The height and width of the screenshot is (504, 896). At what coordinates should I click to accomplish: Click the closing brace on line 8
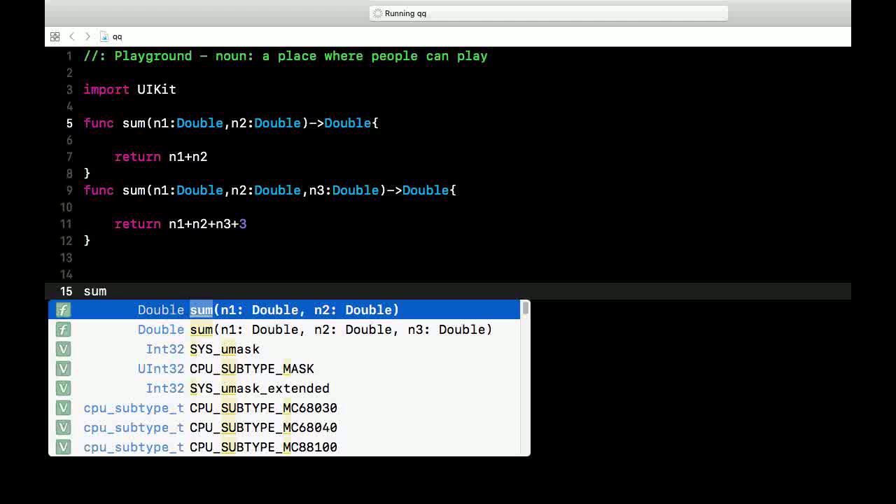87,173
